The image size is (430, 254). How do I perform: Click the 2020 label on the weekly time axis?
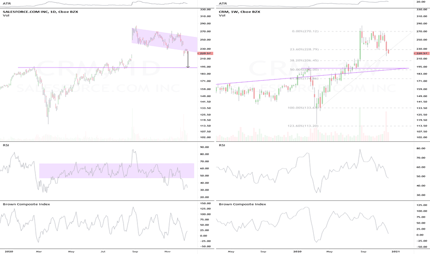pyautogui.click(x=297, y=252)
